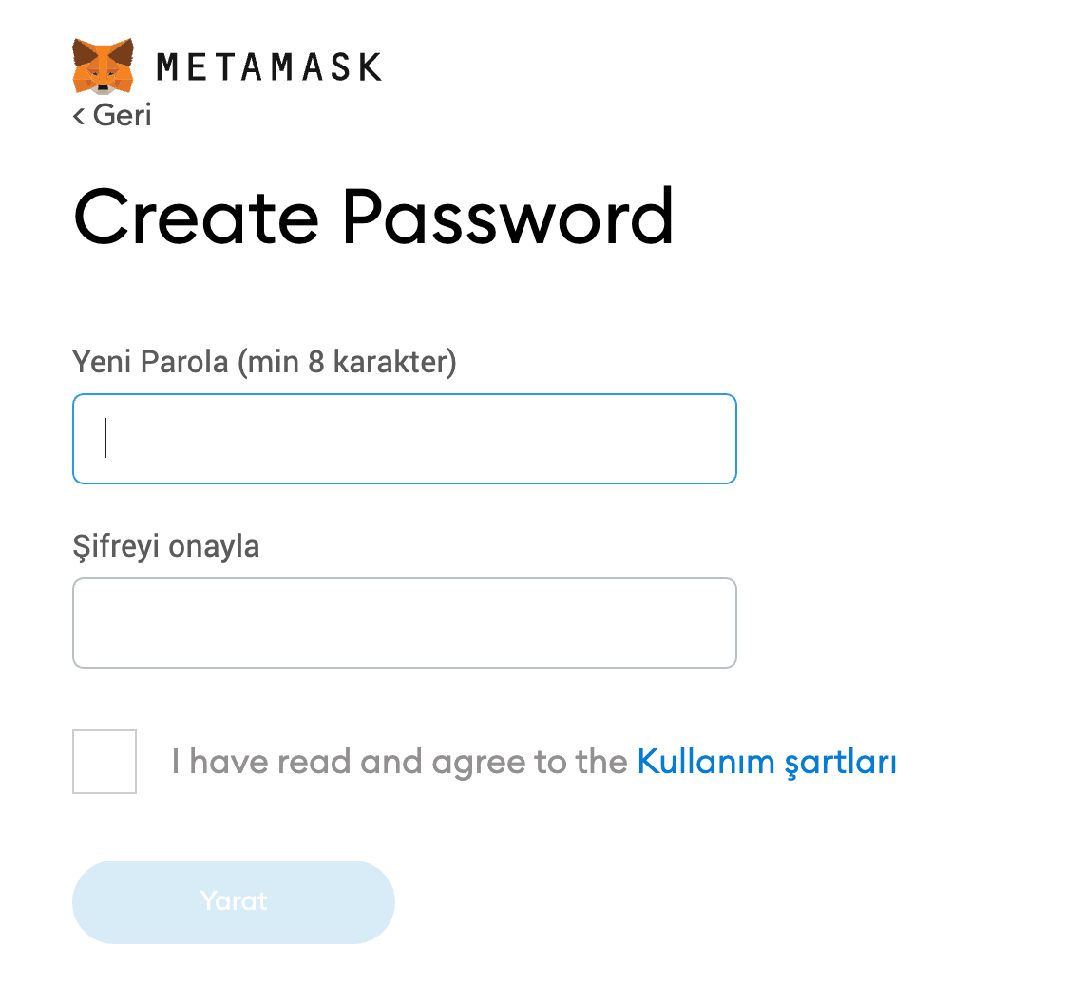Click the Şifreyi onayla label
This screenshot has height=984, width=1085.
coord(166,547)
